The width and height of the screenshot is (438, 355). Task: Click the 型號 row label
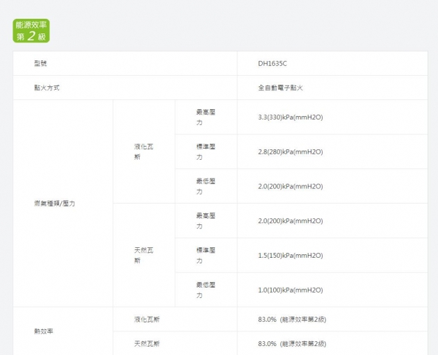(x=40, y=63)
